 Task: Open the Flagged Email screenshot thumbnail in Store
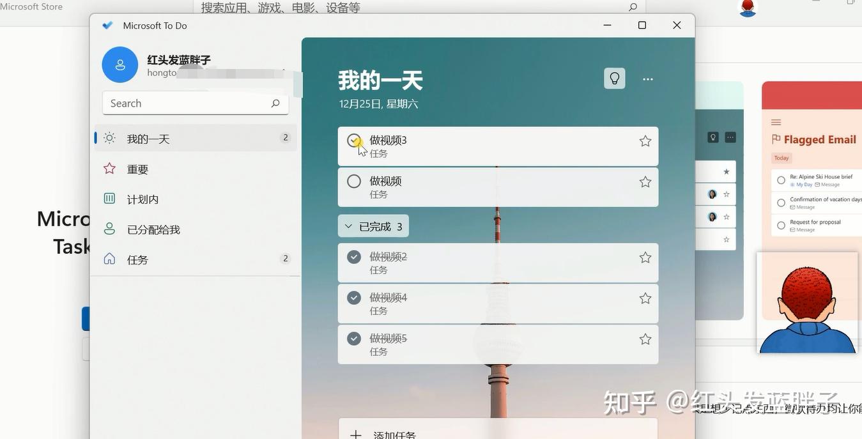(812, 200)
